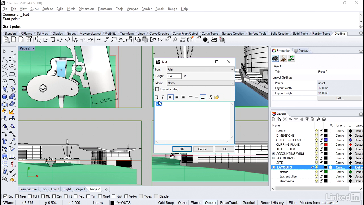Click OK in the Text dialog
The height and width of the screenshot is (205, 364).
pyautogui.click(x=182, y=149)
